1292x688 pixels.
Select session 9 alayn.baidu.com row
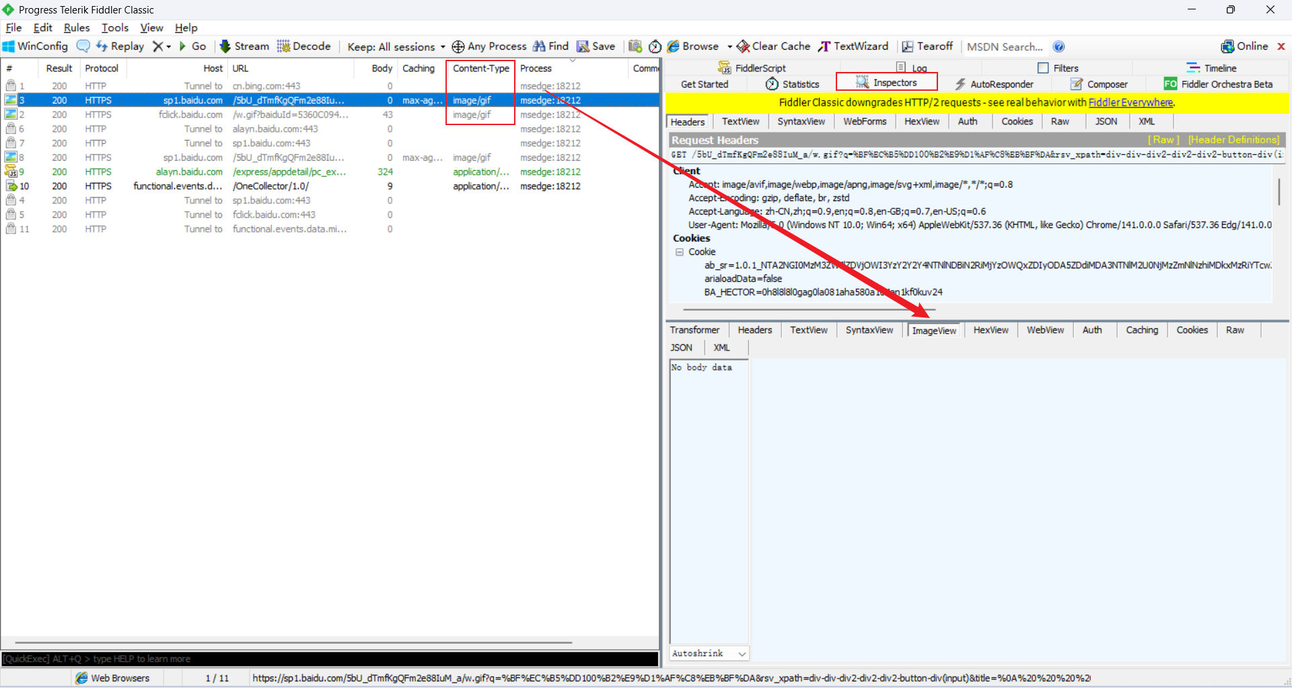[x=330, y=172]
